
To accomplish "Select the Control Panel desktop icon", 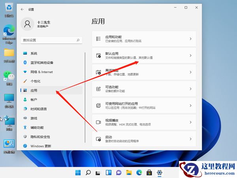I will click(9, 146).
